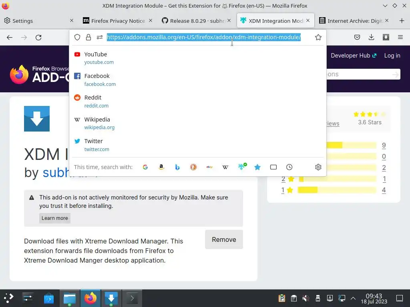
Task: Remove the XDM Integration Module extension
Action: (x=224, y=239)
